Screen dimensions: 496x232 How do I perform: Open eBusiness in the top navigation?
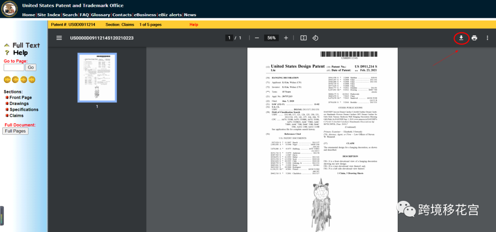[145, 15]
